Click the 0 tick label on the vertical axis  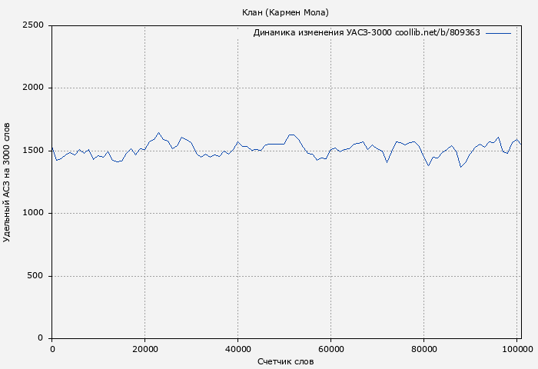[x=42, y=338]
